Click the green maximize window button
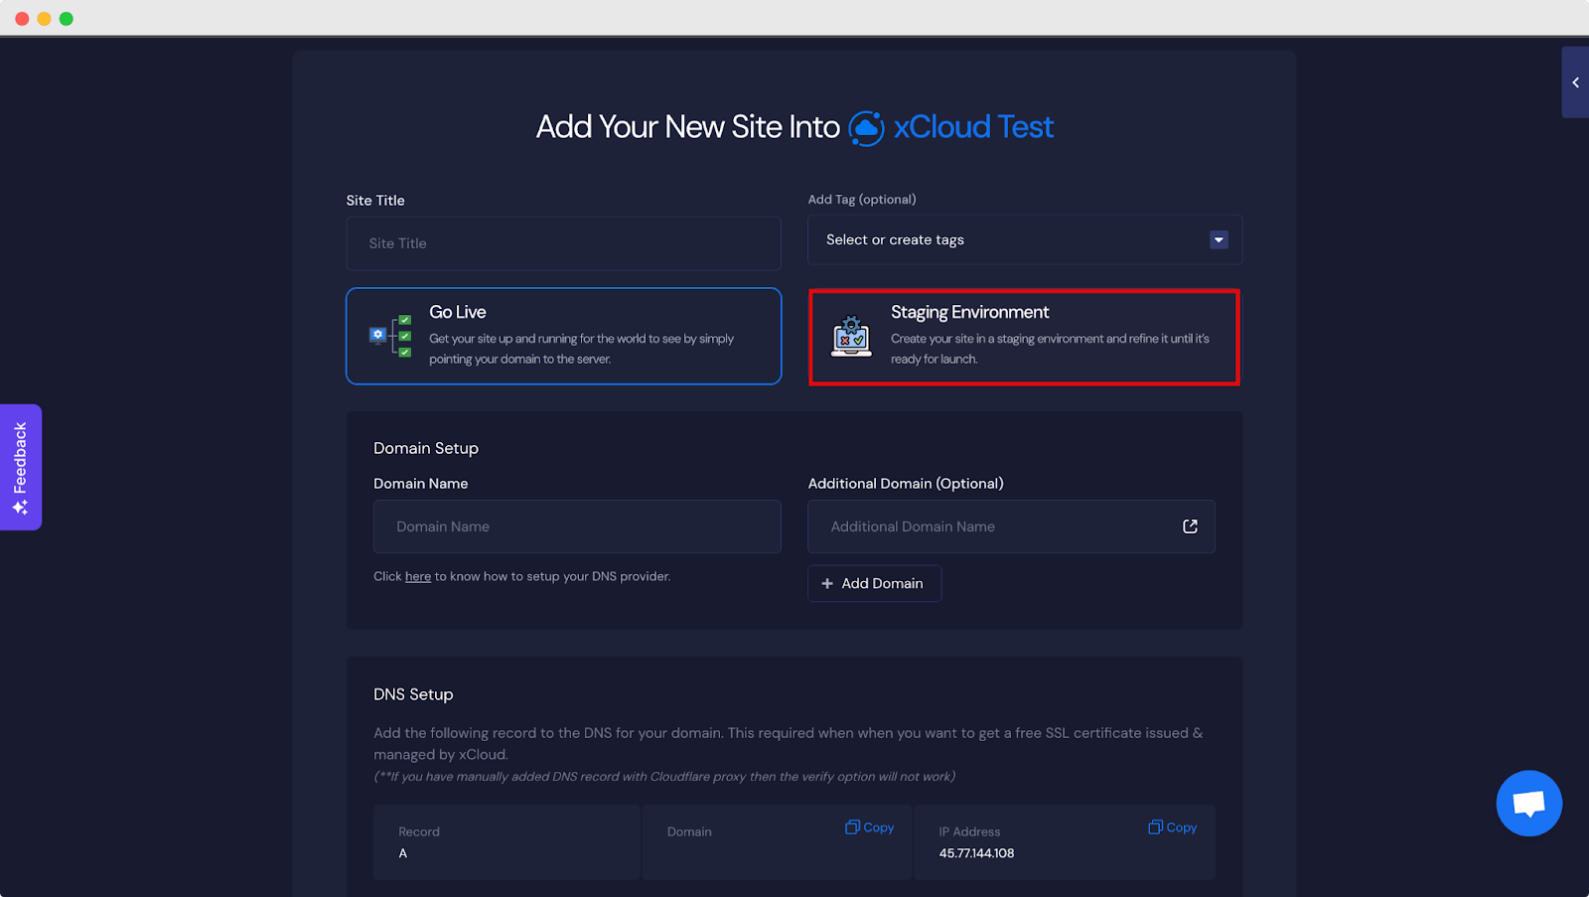This screenshot has width=1589, height=897. point(66,19)
